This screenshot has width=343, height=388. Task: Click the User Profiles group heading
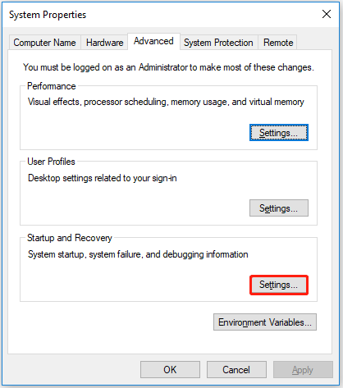point(51,162)
